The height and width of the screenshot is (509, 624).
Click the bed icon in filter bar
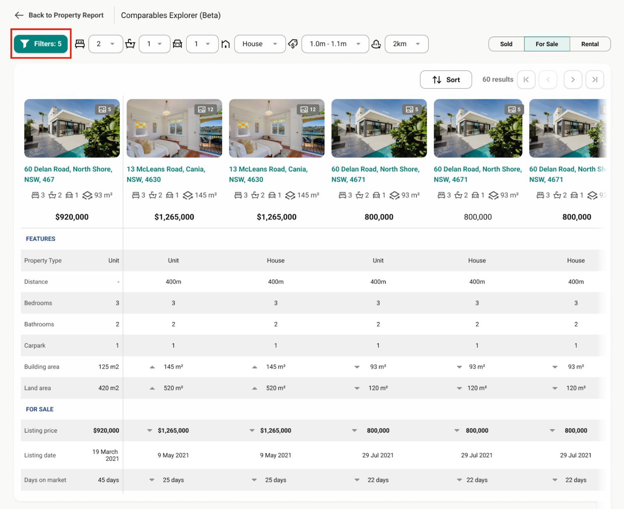[80, 44]
